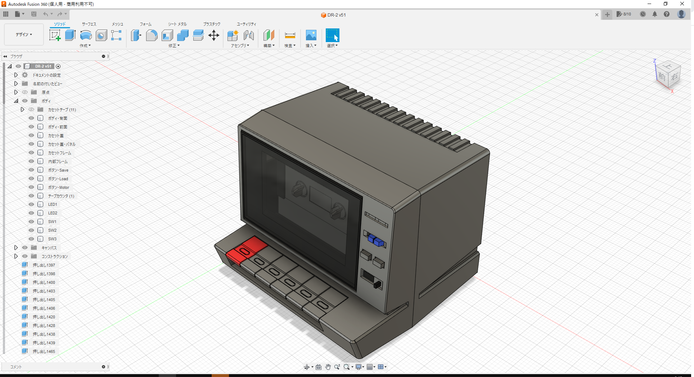This screenshot has height=377, width=694.
Task: Open Help via the question mark
Action: tap(667, 14)
